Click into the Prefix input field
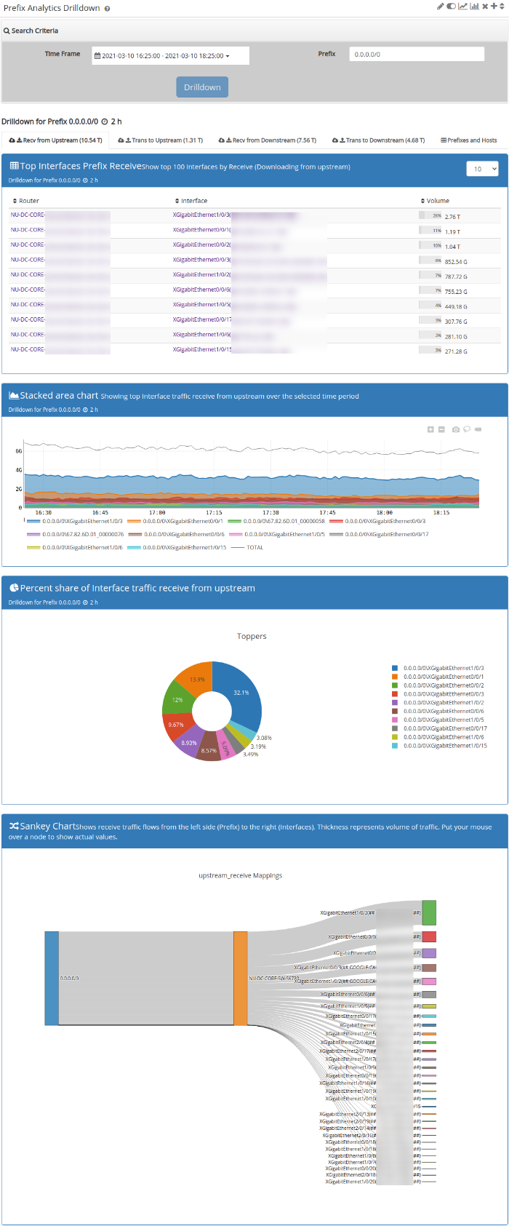The height and width of the screenshot is (1226, 509). [417, 55]
